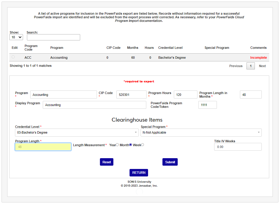The height and width of the screenshot is (204, 280).
Task: Focus the Title IV Weeks field
Action: (x=238, y=147)
